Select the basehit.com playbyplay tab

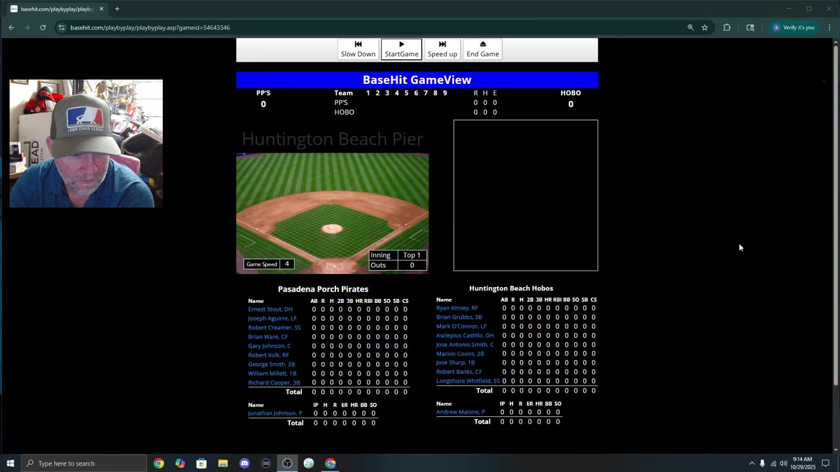[56, 9]
